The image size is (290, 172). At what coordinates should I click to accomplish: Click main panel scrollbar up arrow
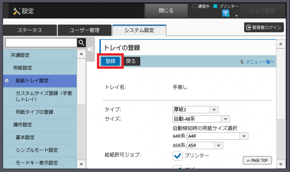coord(281,44)
